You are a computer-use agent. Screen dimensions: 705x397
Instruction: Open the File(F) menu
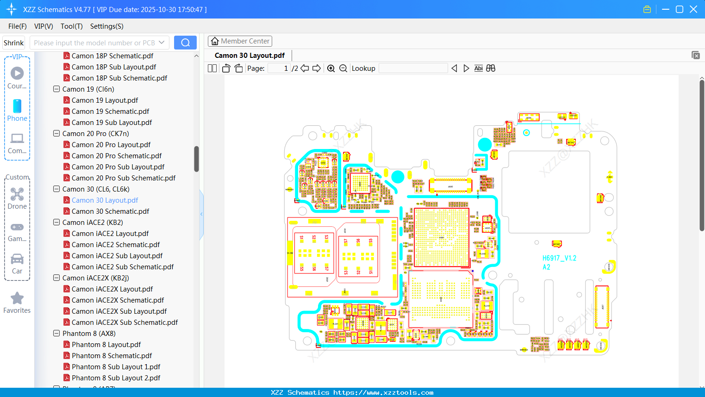click(x=18, y=26)
